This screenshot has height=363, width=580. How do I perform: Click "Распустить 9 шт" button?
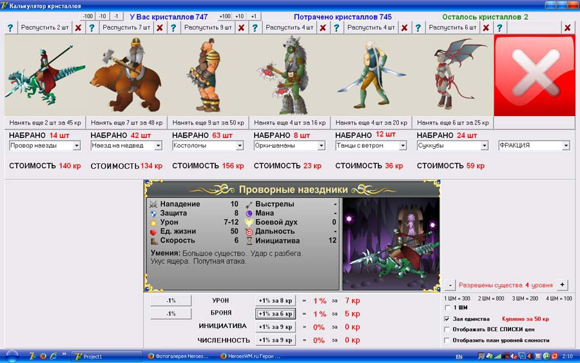[x=208, y=28]
